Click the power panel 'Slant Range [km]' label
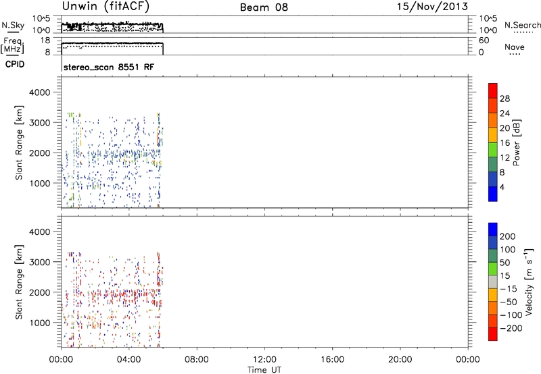The width and height of the screenshot is (541, 374). pyautogui.click(x=19, y=142)
